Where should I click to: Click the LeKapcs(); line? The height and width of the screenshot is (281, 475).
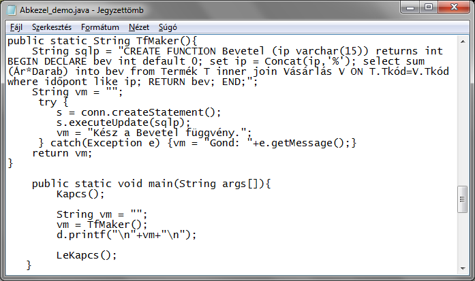click(87, 255)
